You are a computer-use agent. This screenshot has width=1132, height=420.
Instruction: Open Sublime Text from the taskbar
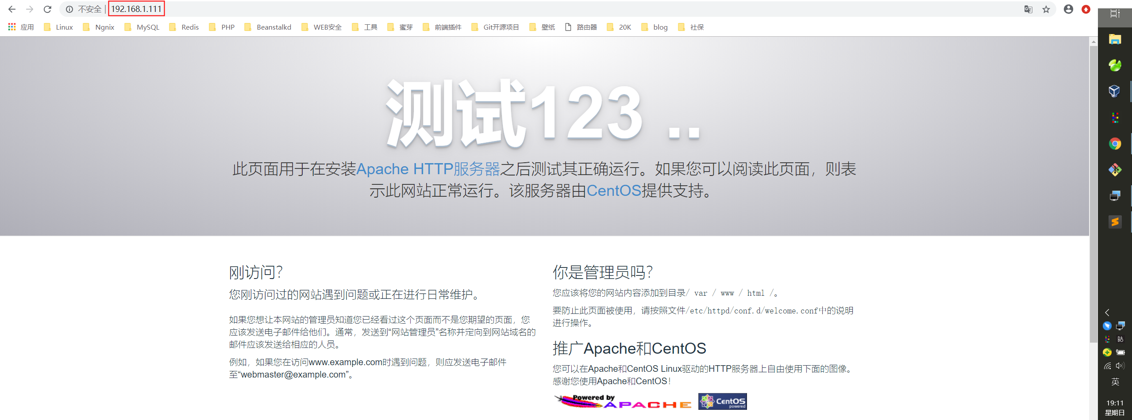pyautogui.click(x=1115, y=222)
